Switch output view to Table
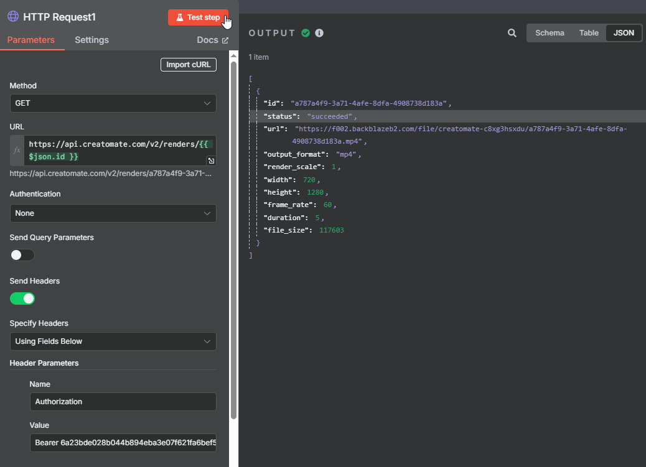Screen dimensions: 646x467 [589, 33]
